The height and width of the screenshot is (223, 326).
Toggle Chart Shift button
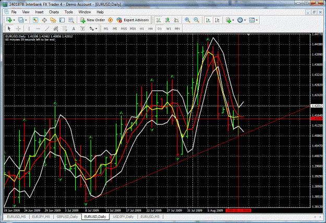(217, 20)
